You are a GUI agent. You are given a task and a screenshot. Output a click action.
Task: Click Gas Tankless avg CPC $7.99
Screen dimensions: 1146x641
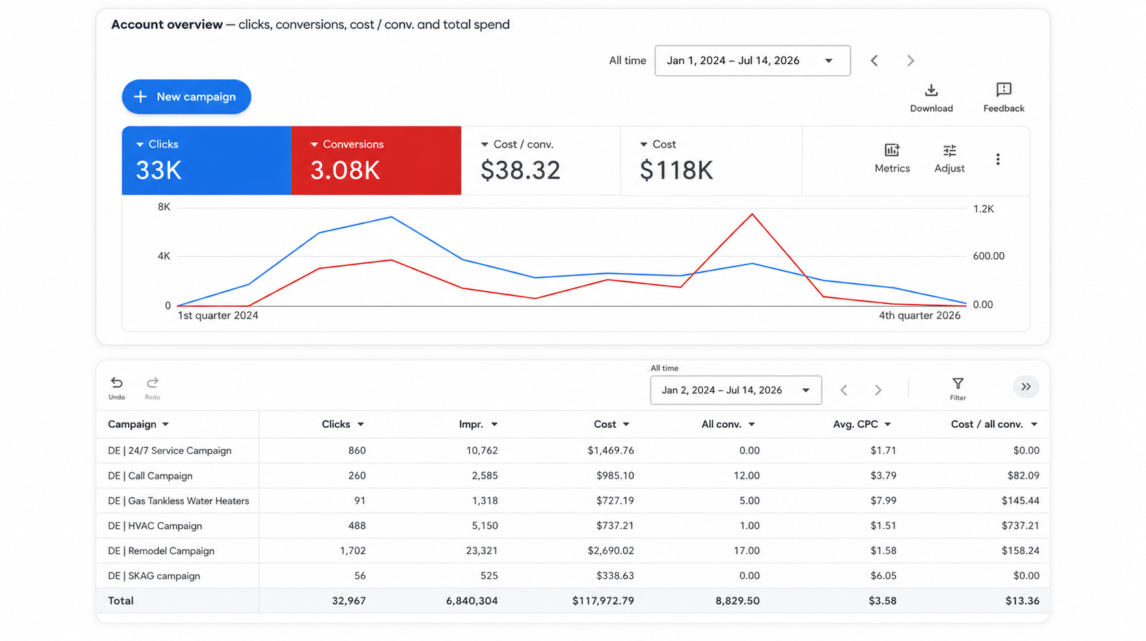click(x=883, y=501)
